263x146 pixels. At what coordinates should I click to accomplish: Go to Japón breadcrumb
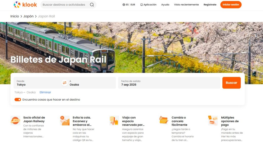[x=28, y=16]
